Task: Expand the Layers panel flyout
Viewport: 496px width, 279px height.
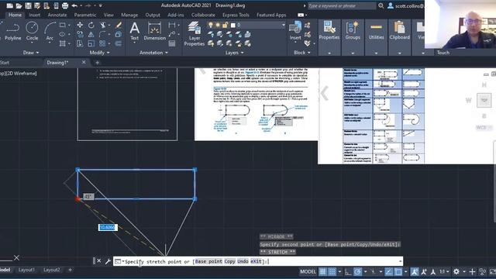Action: (234, 53)
